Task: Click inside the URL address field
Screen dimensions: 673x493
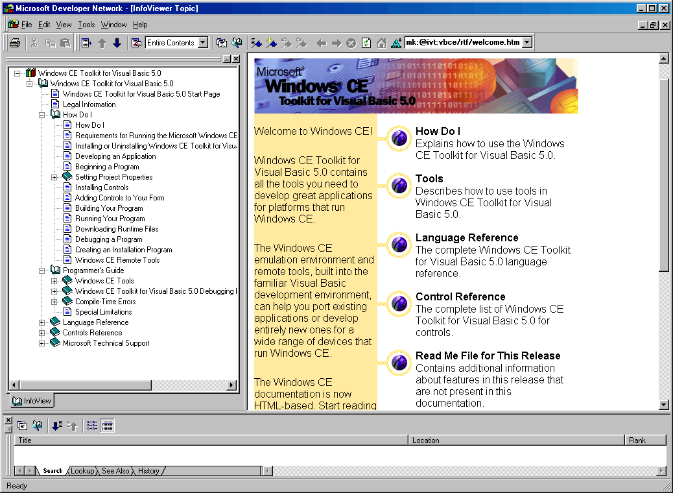Action: pos(463,42)
